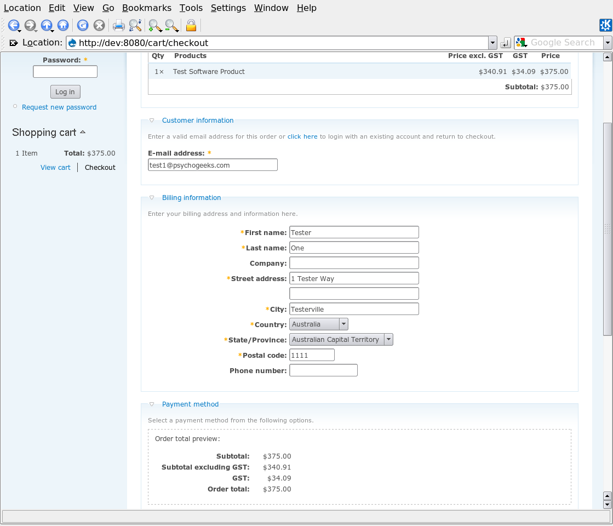Open the Bookmarks menu
The height and width of the screenshot is (526, 613).
coord(146,8)
